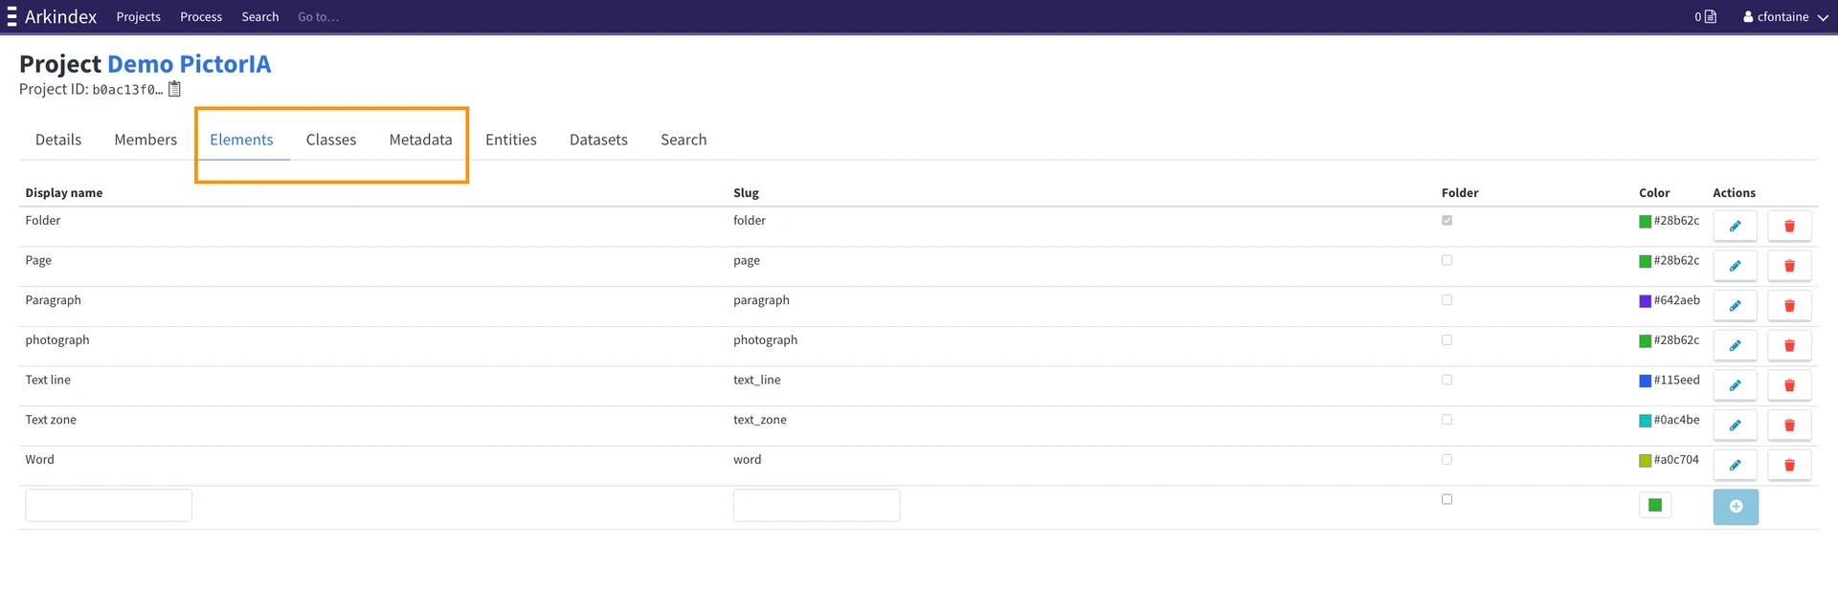Click the Word #a0c704 color swatch
This screenshot has height=610, width=1838.
[x=1645, y=460]
